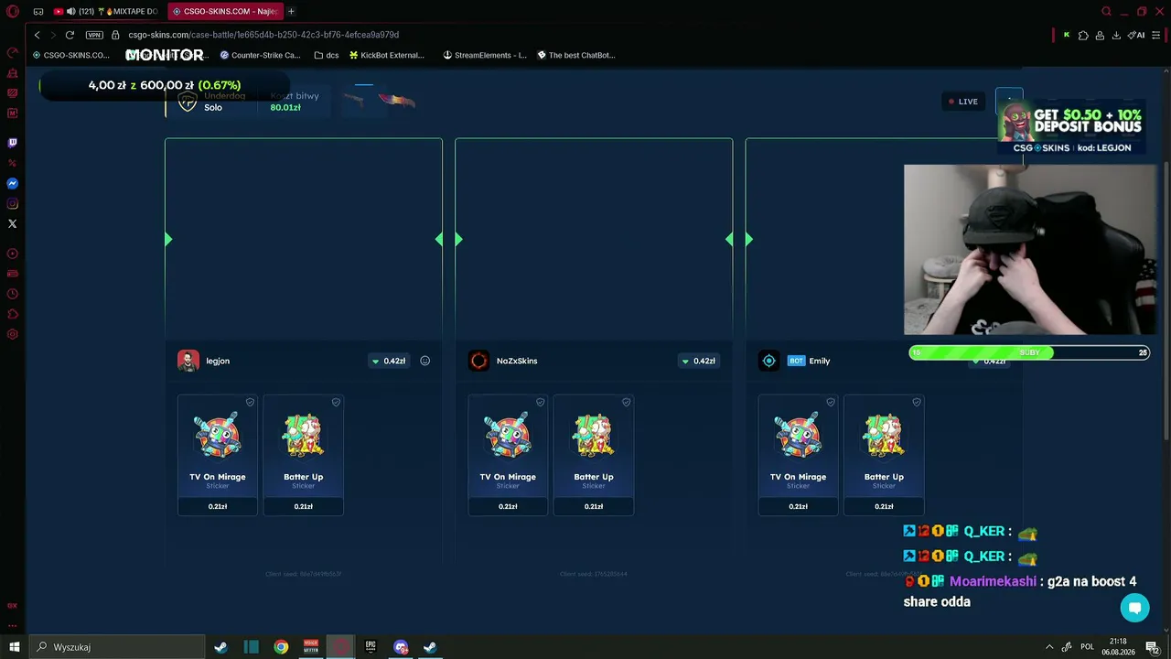Click the forward navigation arrow
The width and height of the screenshot is (1171, 659).
tap(53, 35)
